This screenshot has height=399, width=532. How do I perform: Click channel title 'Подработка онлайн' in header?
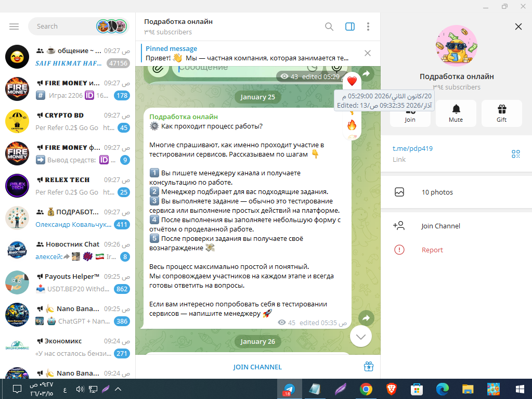178,21
